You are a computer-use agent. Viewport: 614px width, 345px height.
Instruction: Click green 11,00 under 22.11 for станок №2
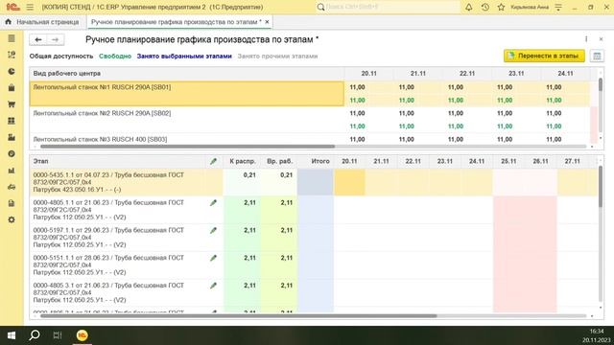pos(456,126)
